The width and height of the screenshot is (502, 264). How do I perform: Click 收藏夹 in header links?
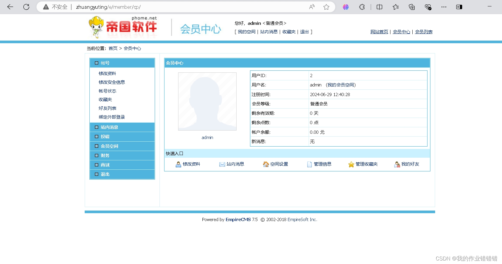[x=289, y=32]
